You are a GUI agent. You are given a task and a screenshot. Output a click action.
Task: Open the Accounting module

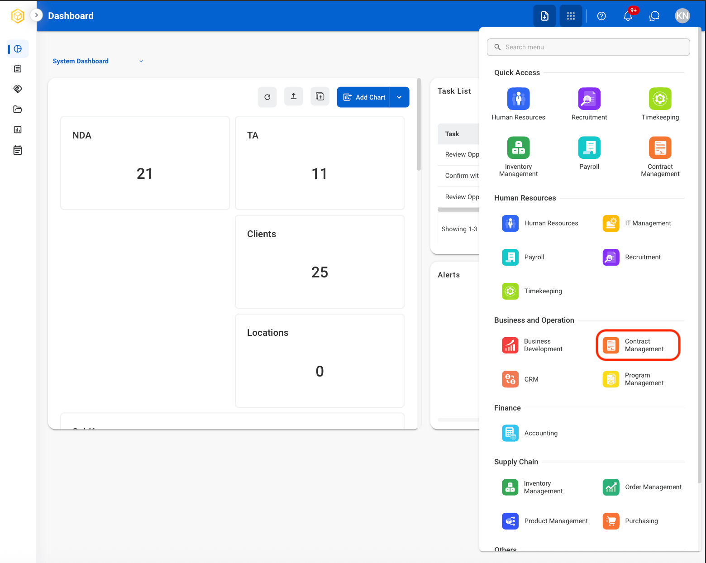[530, 433]
